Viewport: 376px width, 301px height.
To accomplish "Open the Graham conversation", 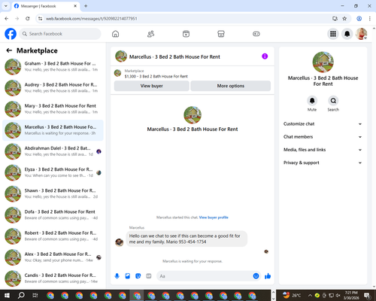I will pyautogui.click(x=53, y=67).
